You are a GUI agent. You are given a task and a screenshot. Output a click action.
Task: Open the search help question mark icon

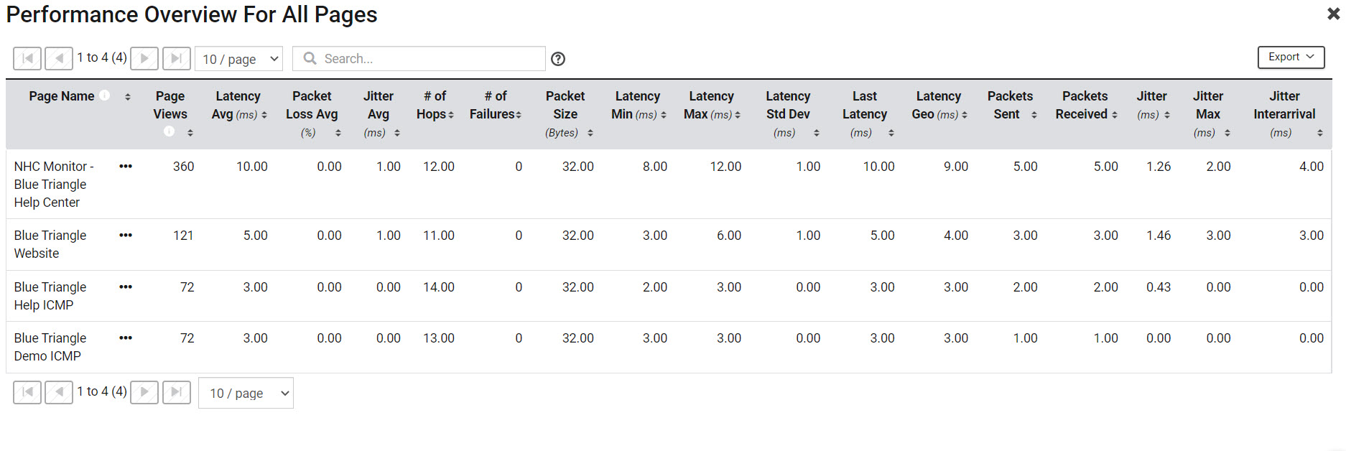(558, 59)
